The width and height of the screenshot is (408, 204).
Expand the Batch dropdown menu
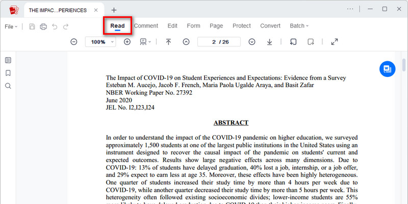pos(299,26)
